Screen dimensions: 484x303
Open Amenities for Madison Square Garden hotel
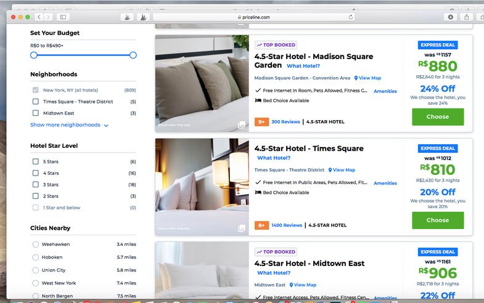point(385,91)
